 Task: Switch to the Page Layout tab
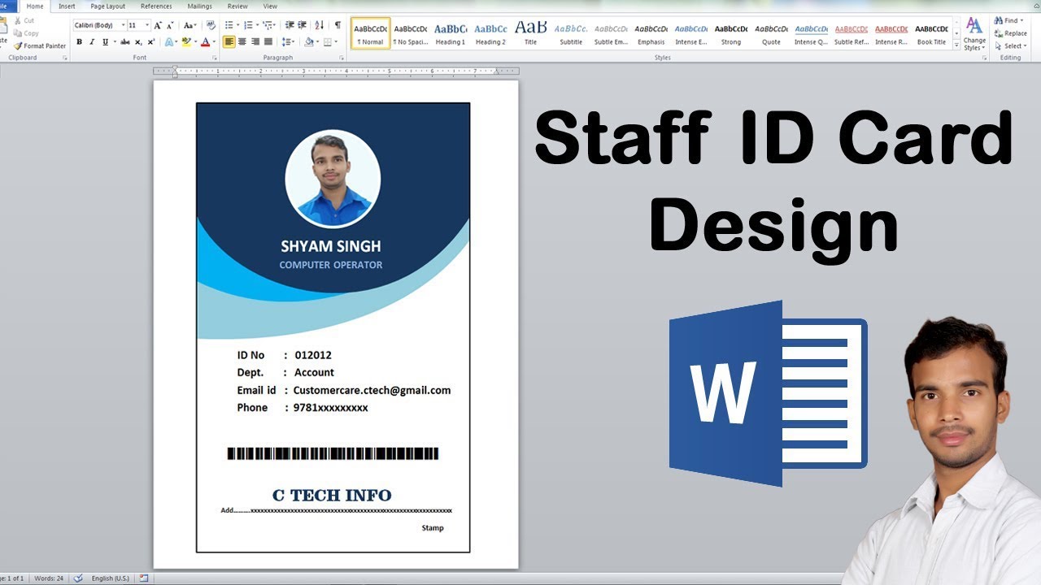click(x=108, y=6)
